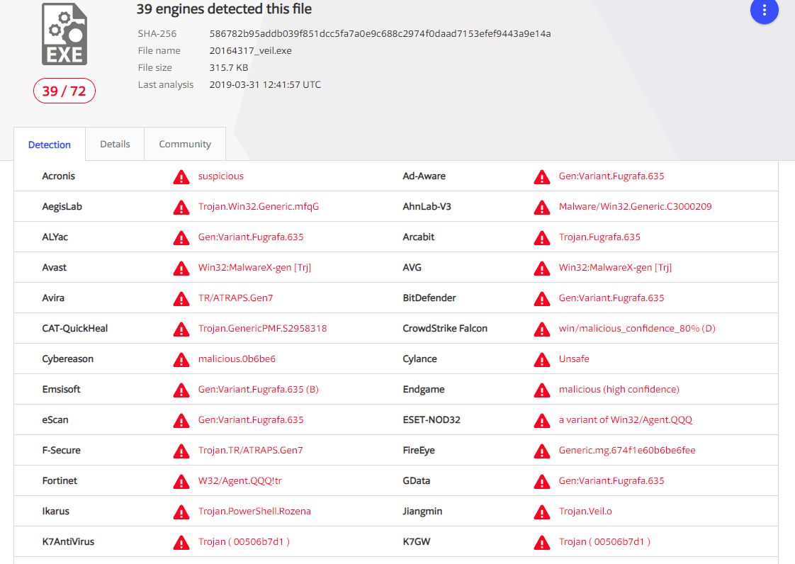Click the warning icon in AegisLab row

[x=181, y=208]
